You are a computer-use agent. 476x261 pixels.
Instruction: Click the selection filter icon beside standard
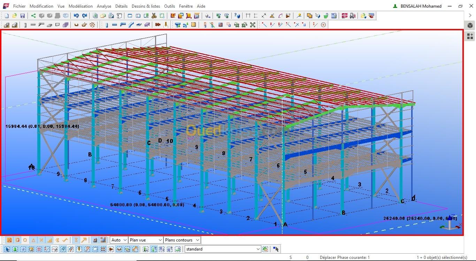(265, 249)
